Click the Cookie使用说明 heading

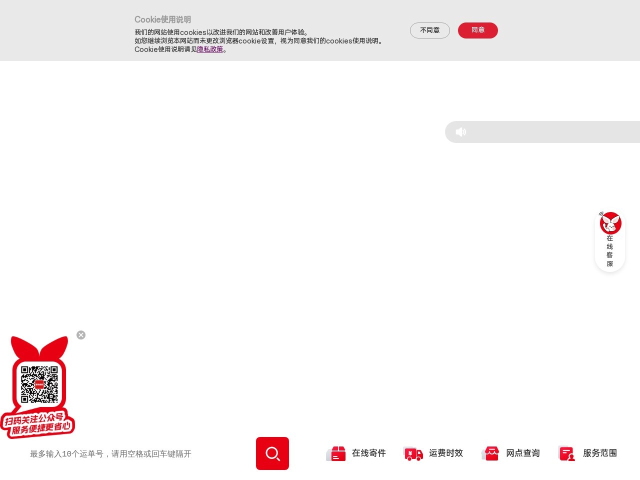(x=162, y=19)
